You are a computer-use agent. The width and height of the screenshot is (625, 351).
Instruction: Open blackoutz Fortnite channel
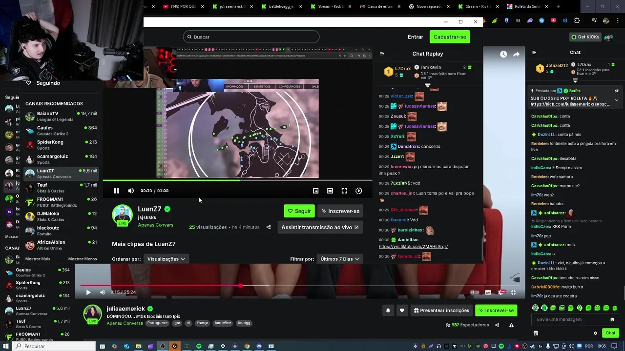coord(61,231)
